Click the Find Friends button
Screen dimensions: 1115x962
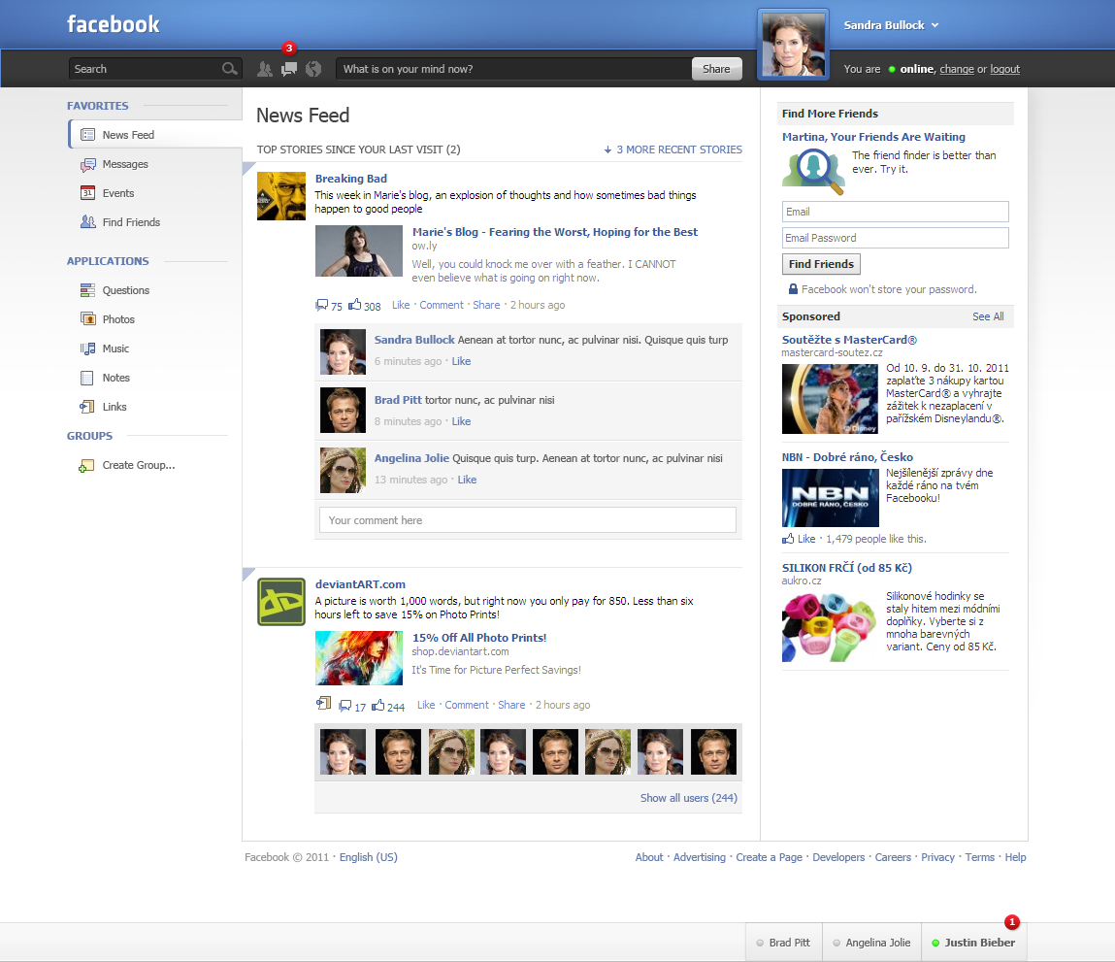click(x=821, y=264)
